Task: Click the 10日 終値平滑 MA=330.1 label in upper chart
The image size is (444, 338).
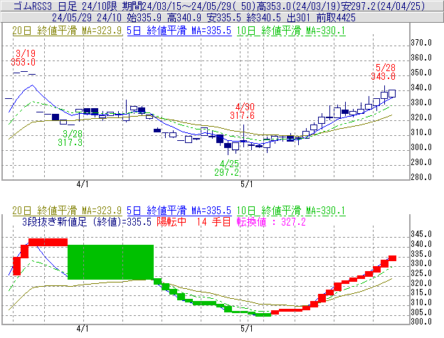Action: (x=291, y=31)
